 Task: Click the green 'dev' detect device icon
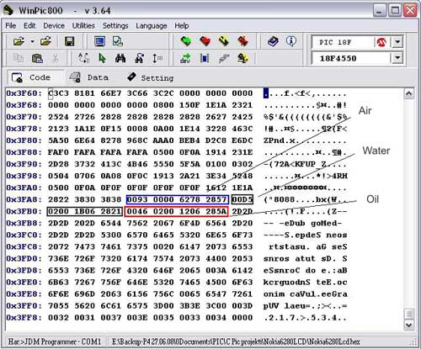pyautogui.click(x=185, y=58)
